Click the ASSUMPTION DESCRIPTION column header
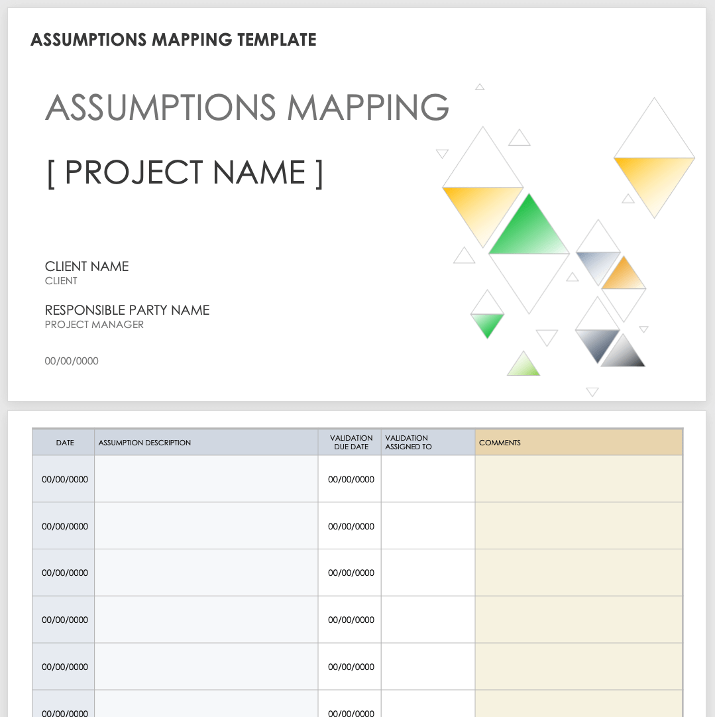The image size is (715, 717). 144,443
